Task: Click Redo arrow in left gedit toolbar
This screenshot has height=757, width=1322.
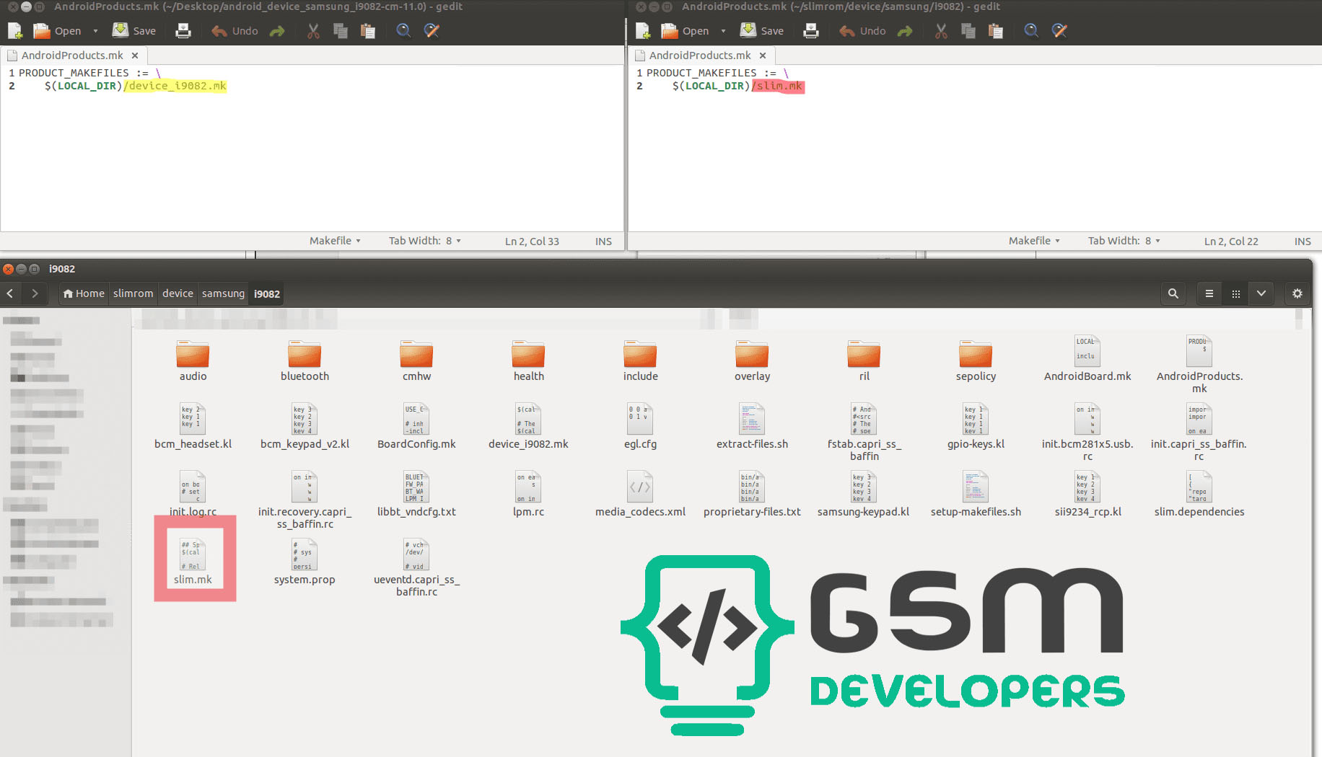Action: click(x=277, y=31)
